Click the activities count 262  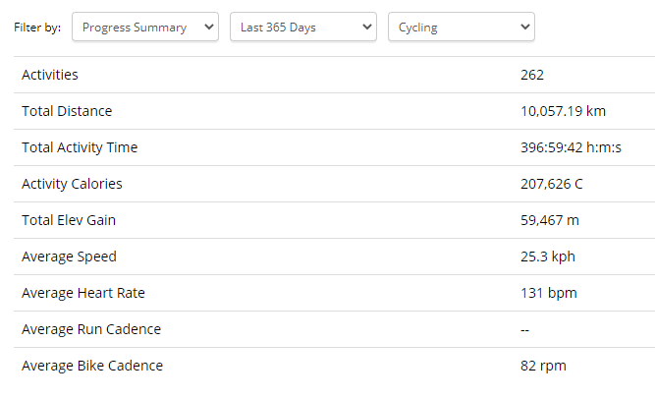(x=532, y=75)
